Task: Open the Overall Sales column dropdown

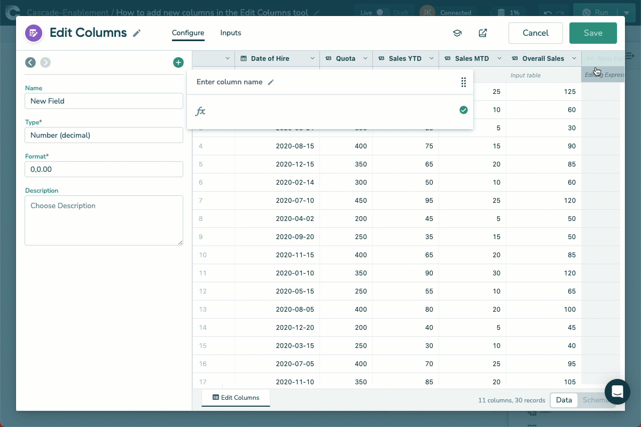Action: click(574, 59)
